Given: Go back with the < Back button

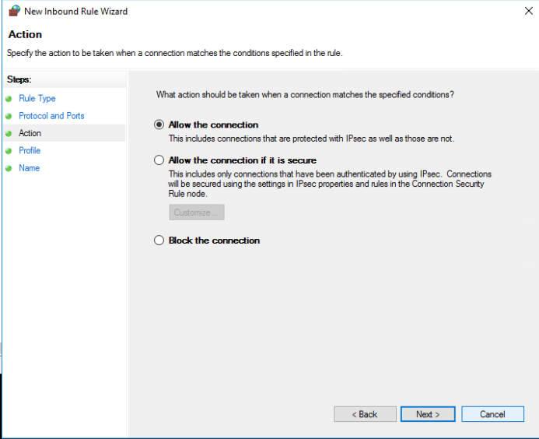Looking at the screenshot, I should coord(365,414).
